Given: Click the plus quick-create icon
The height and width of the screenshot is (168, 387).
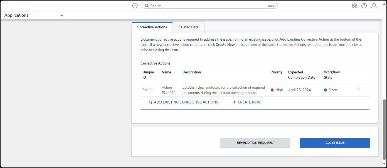Looking at the screenshot, I should (135, 6).
